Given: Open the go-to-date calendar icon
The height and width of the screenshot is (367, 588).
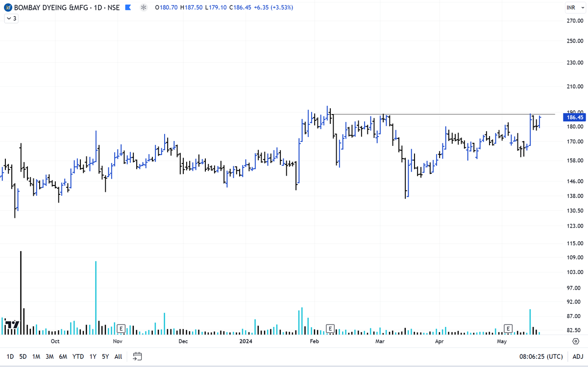Looking at the screenshot, I should click(137, 356).
